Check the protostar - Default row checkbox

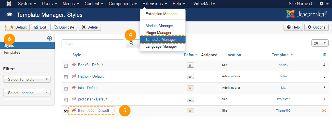(66, 100)
